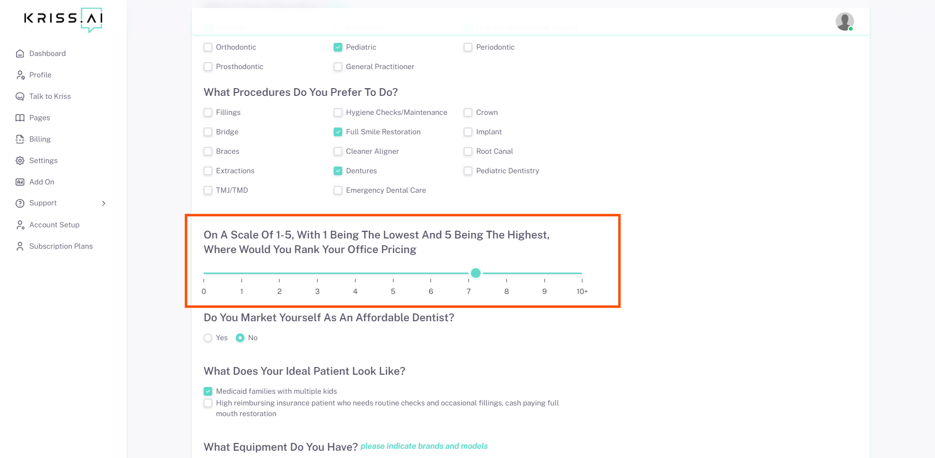Open the Talk to Kriss chat icon
The width and height of the screenshot is (935, 458).
point(20,96)
